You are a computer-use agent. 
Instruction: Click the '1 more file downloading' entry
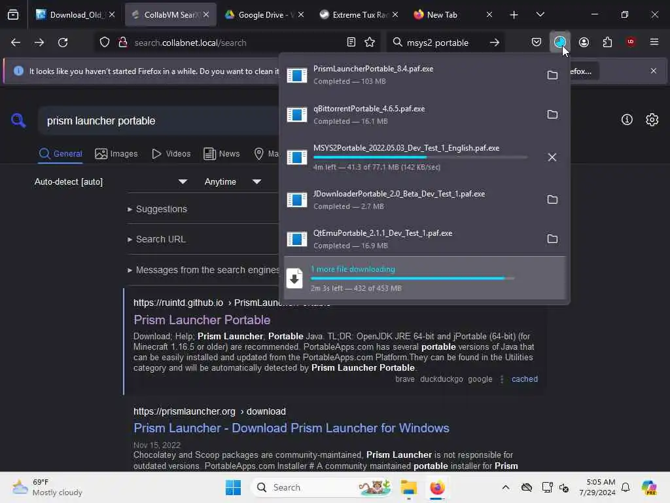click(x=425, y=278)
